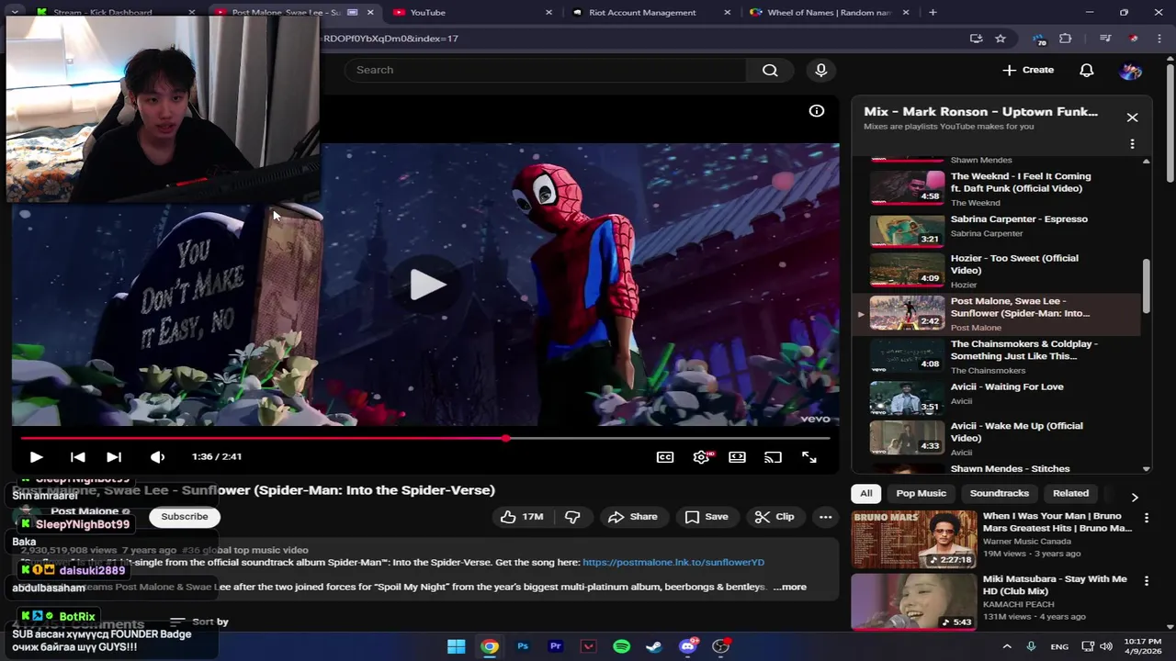The width and height of the screenshot is (1176, 661).
Task: Create a Clip of the video
Action: (775, 517)
